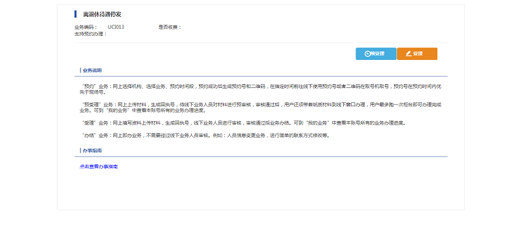
Task: Click the paragraph starting with "预受理"业务
Action: (260, 108)
